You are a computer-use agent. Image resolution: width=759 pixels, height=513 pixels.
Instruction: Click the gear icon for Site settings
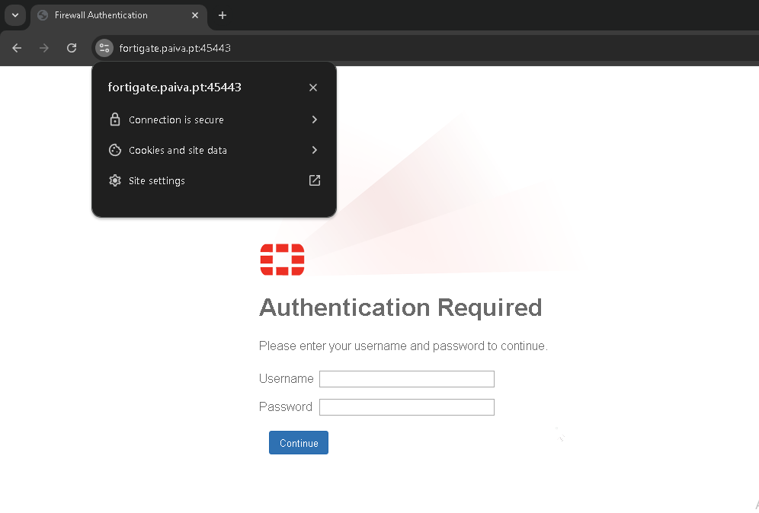[x=115, y=180]
